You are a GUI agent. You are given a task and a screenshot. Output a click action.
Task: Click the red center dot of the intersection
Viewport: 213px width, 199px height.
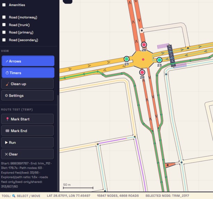pyautogui.click(x=143, y=59)
